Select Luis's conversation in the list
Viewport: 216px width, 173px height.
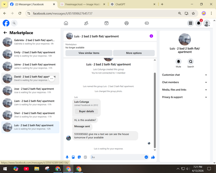30,127
